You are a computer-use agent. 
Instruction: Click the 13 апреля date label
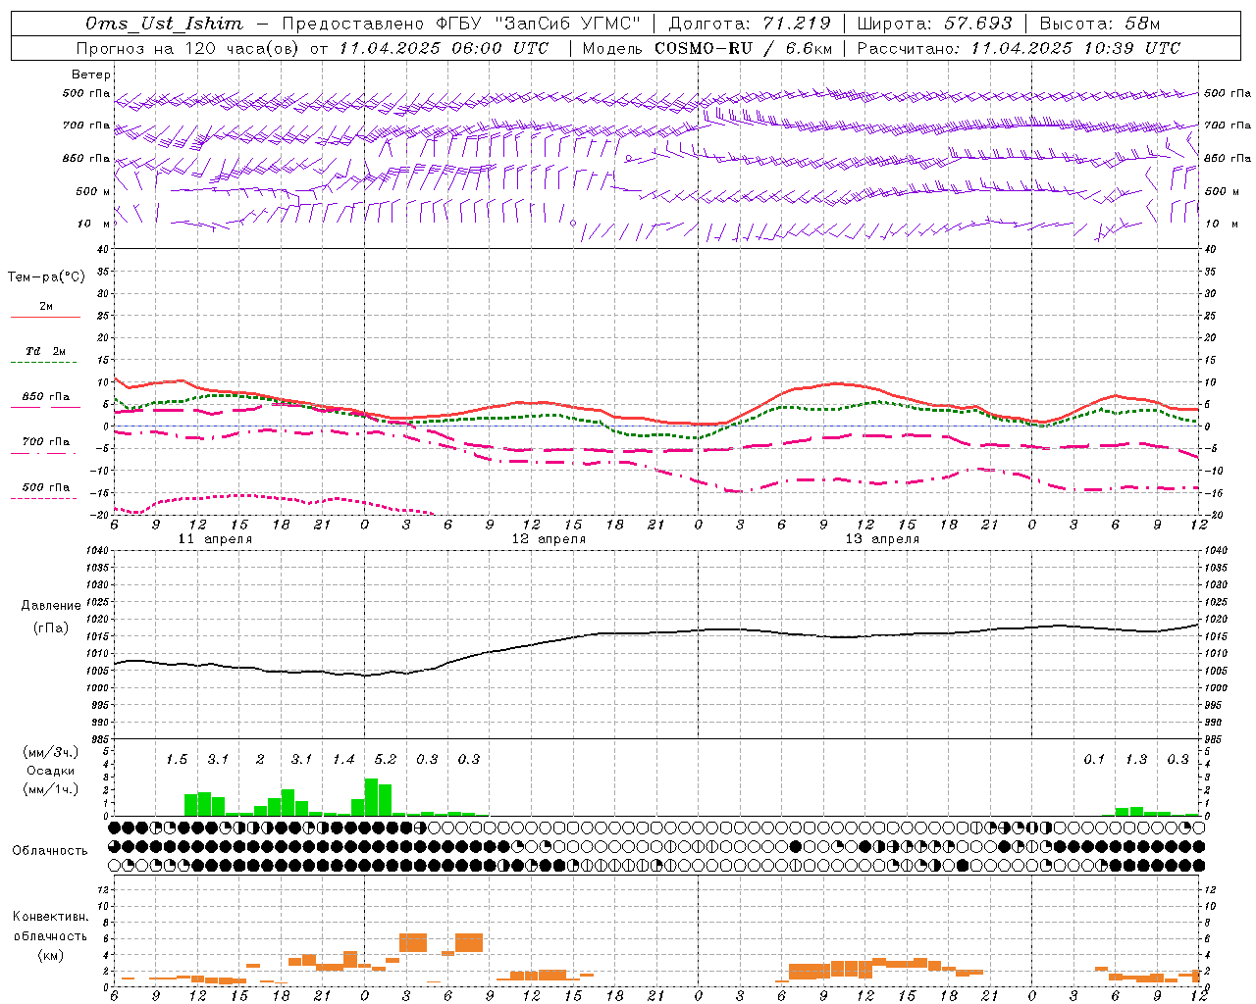[882, 539]
